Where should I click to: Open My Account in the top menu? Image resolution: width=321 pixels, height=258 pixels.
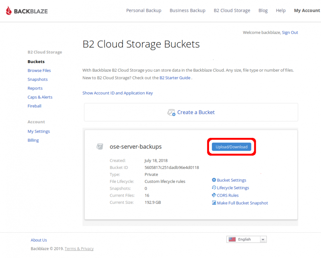(x=307, y=11)
